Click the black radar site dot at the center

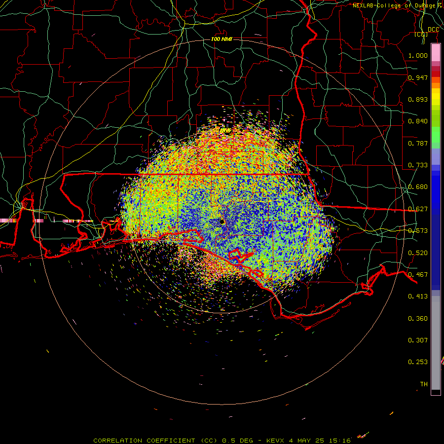222,222
